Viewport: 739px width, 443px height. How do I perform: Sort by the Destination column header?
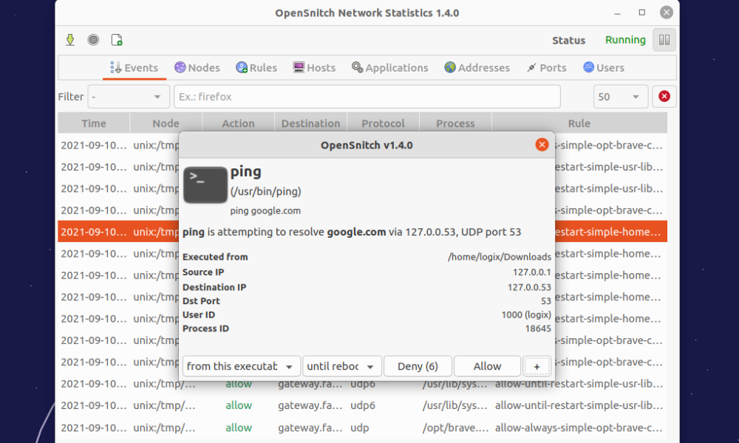[310, 123]
